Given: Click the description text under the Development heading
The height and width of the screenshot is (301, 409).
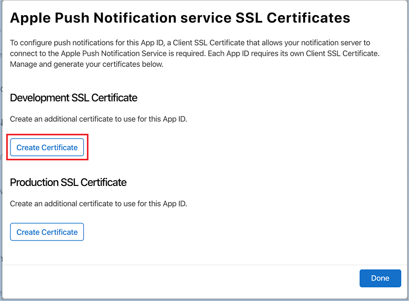Looking at the screenshot, I should (99, 119).
